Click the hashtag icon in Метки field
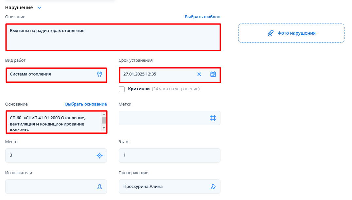 tap(213, 118)
